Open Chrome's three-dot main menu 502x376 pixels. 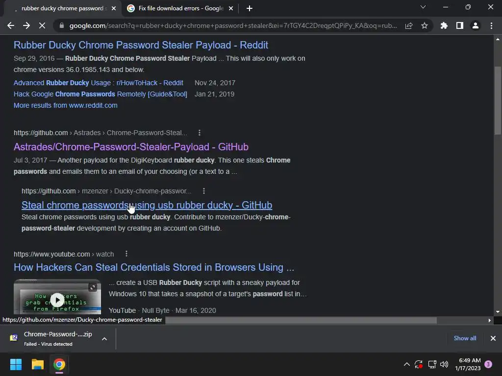[491, 25]
